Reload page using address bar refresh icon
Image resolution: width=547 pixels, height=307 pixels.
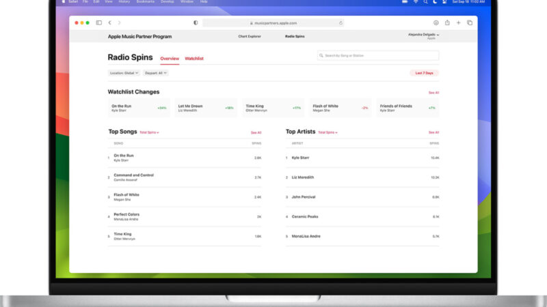(x=341, y=23)
